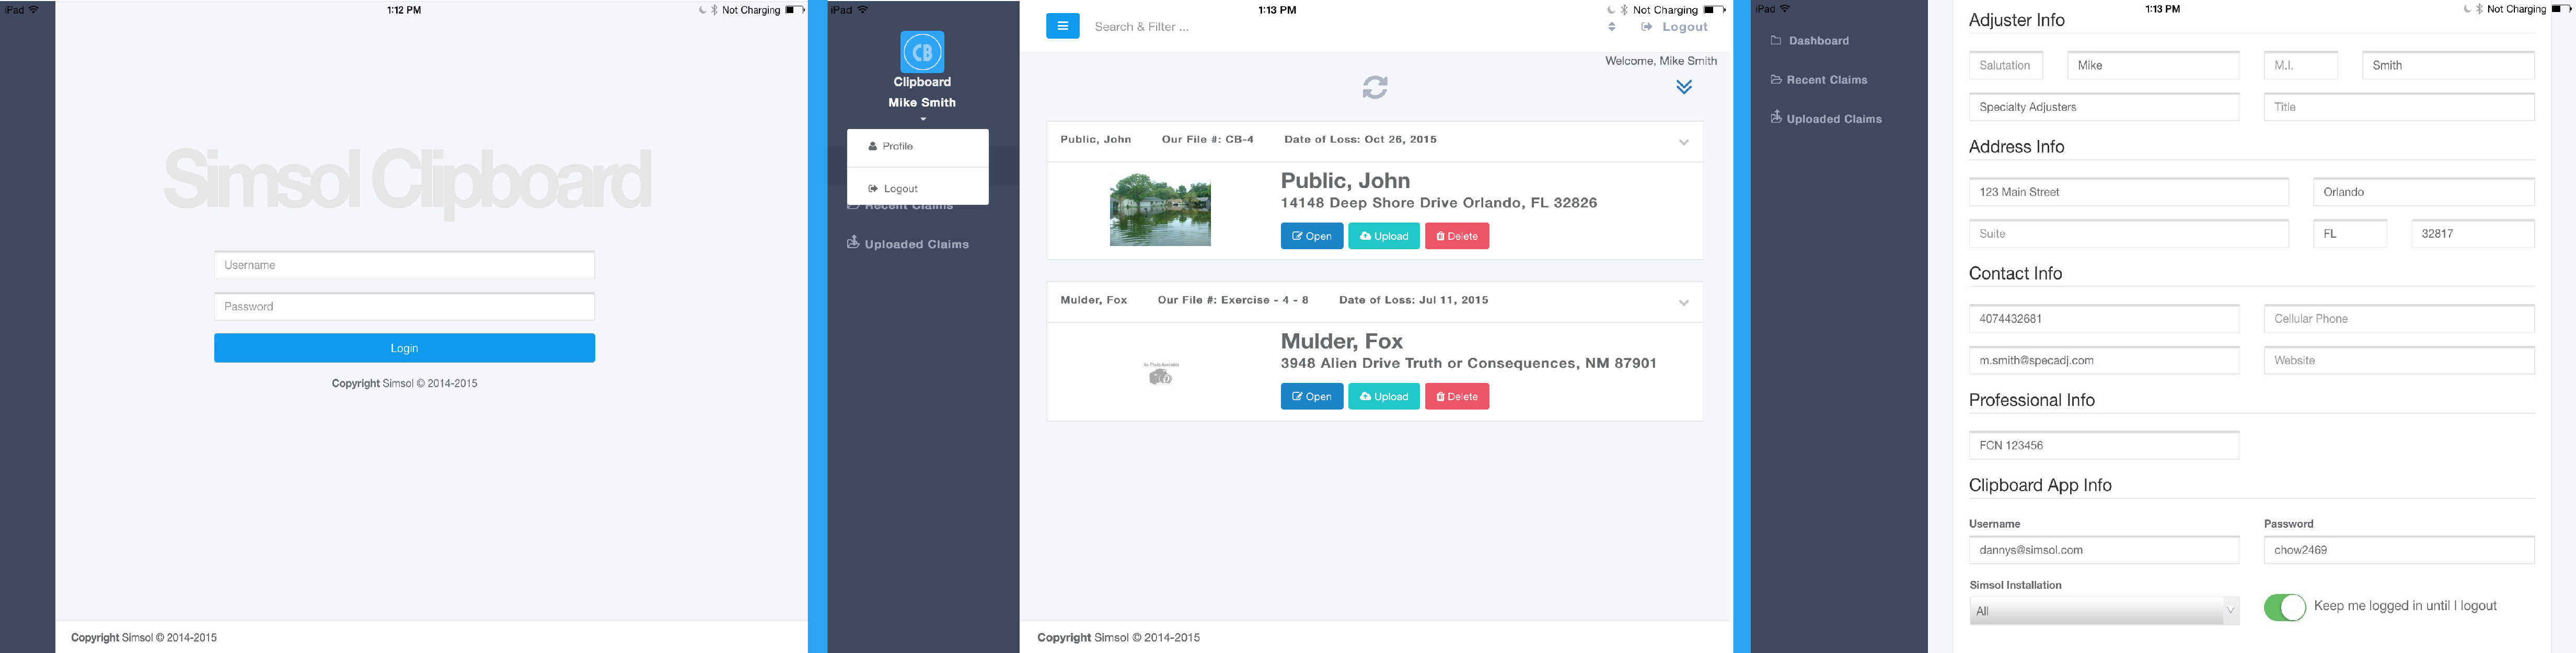The height and width of the screenshot is (653, 2576).
Task: Delete the Mulder, Fox claim
Action: (x=1457, y=396)
